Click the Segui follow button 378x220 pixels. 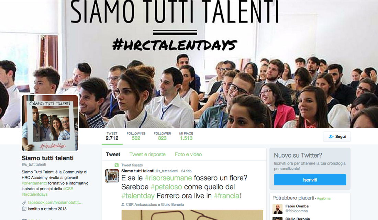coord(337,137)
